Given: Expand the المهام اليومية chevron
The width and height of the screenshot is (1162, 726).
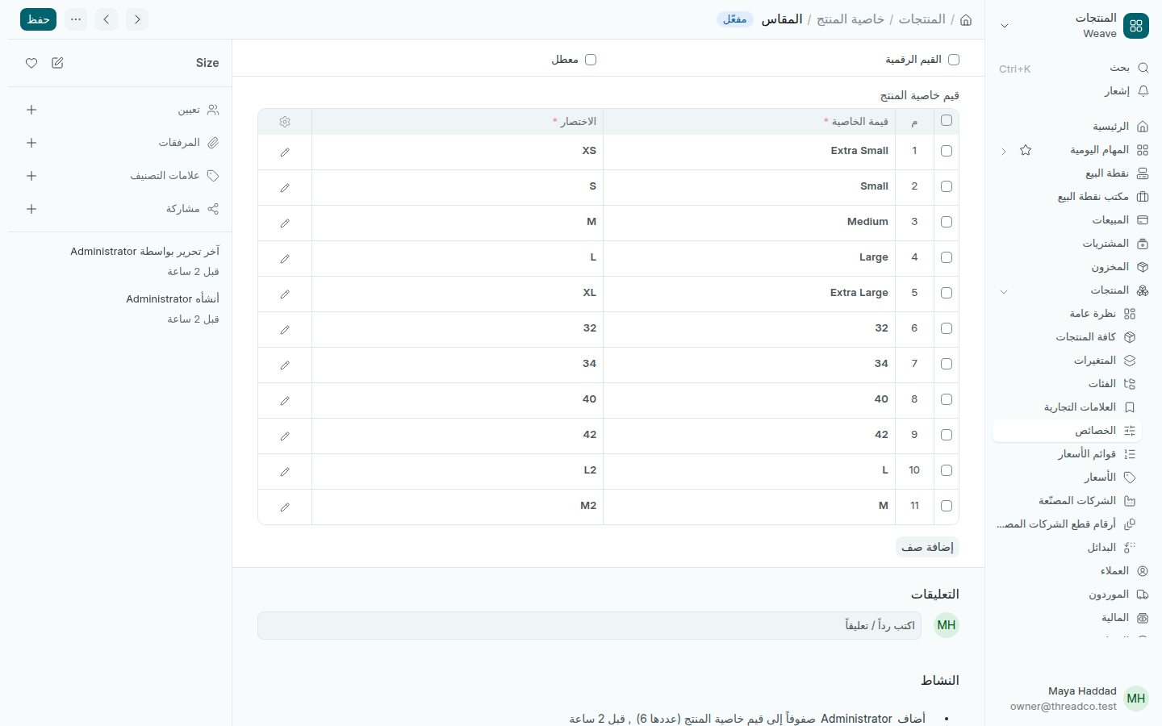Looking at the screenshot, I should pyautogui.click(x=1004, y=151).
